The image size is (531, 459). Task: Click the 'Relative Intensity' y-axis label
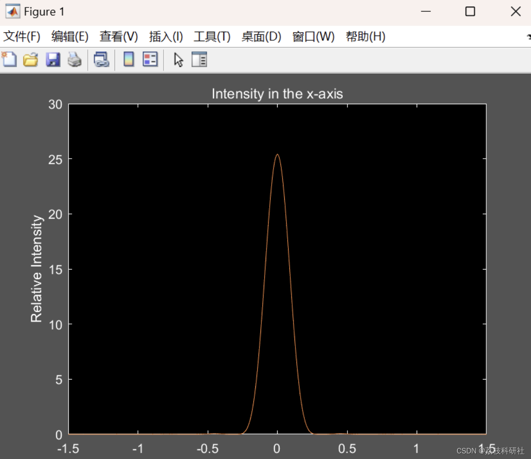[36, 269]
